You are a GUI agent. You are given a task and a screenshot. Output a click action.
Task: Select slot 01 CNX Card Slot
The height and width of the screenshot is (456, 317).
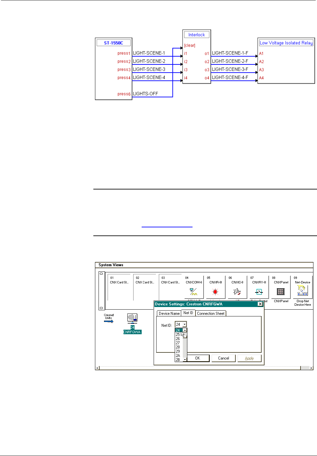pos(119,288)
